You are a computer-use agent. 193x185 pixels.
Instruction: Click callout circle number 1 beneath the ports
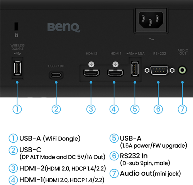point(17,109)
